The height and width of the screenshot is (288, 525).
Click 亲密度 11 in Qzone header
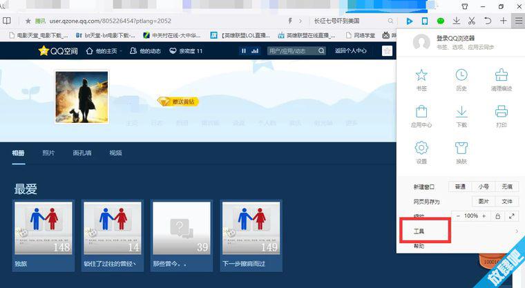[x=186, y=51]
